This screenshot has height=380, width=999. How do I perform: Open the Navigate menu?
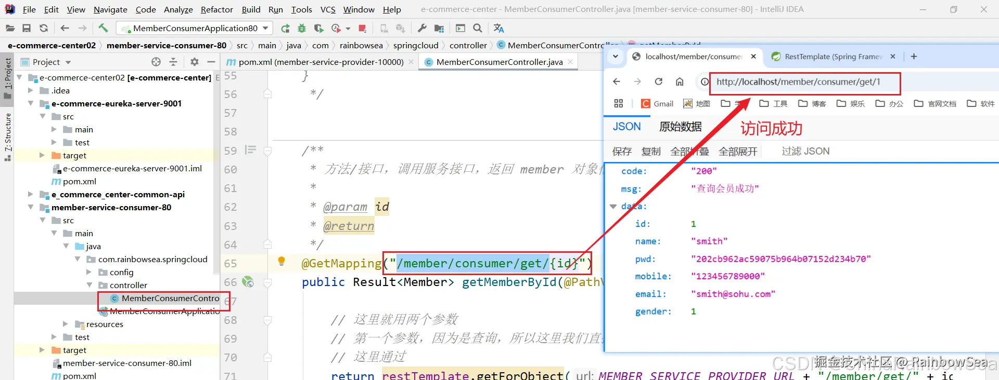pyautogui.click(x=110, y=9)
